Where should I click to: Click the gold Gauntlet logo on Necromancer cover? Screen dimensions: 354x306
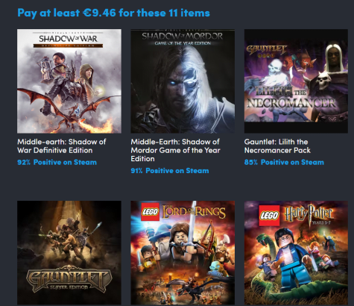tap(266, 51)
